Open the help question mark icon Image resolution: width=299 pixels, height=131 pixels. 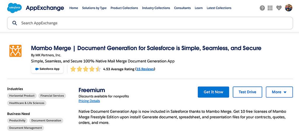coord(262,8)
